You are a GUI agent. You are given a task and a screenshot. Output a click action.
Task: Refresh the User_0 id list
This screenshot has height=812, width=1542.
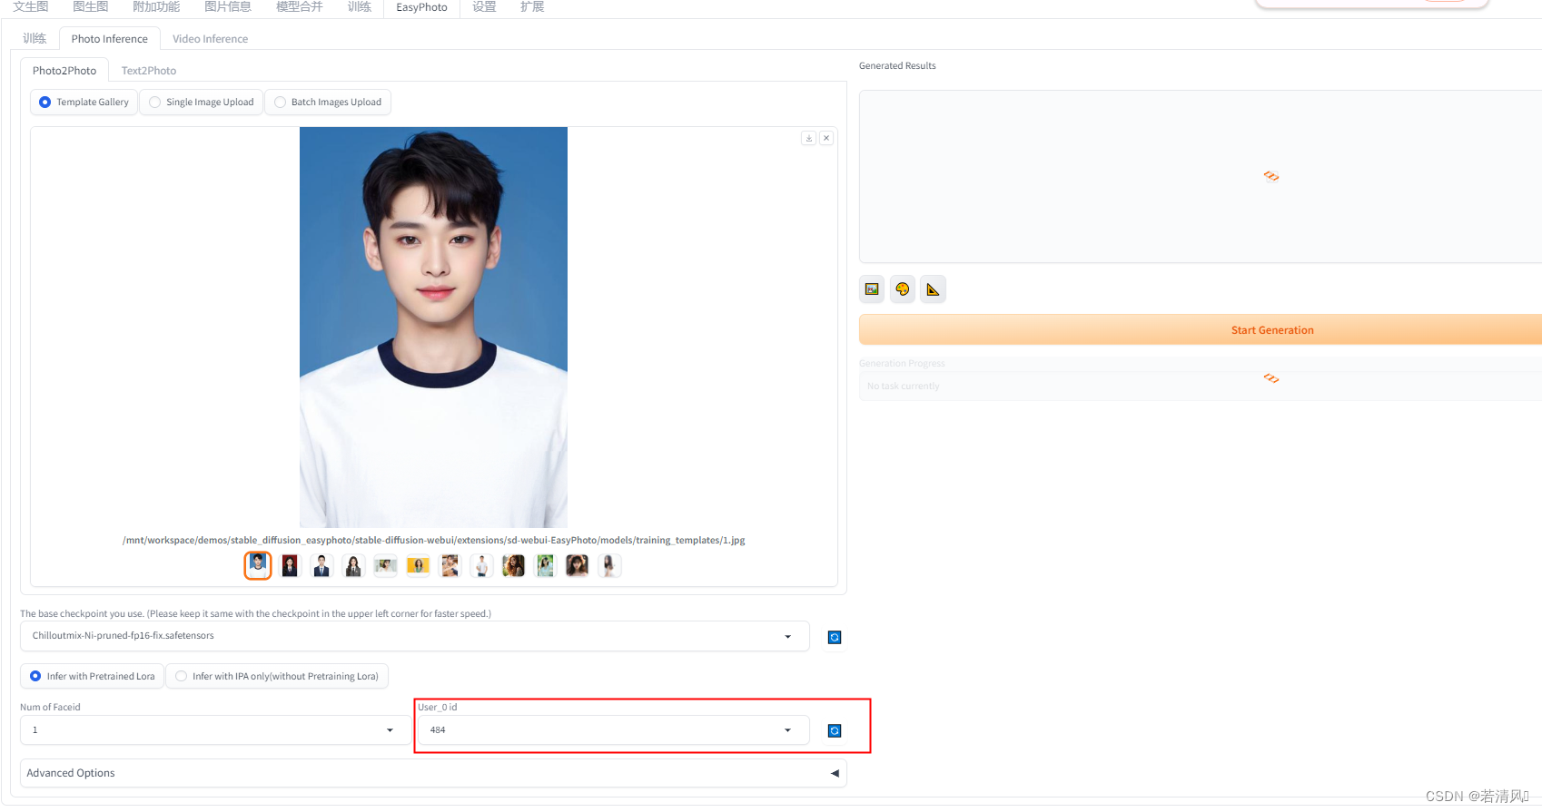[x=835, y=731]
